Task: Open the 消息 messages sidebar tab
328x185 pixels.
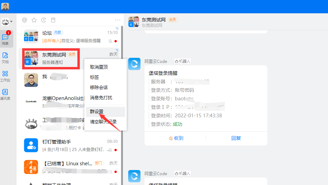Action: tap(5, 39)
